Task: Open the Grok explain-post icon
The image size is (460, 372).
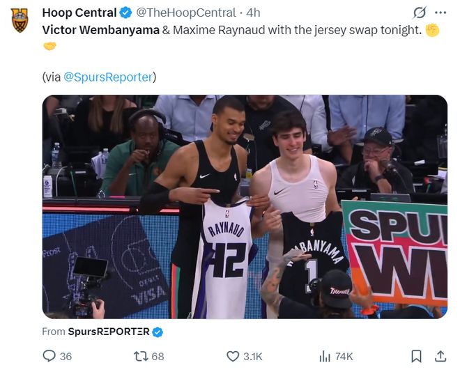Action: point(420,13)
